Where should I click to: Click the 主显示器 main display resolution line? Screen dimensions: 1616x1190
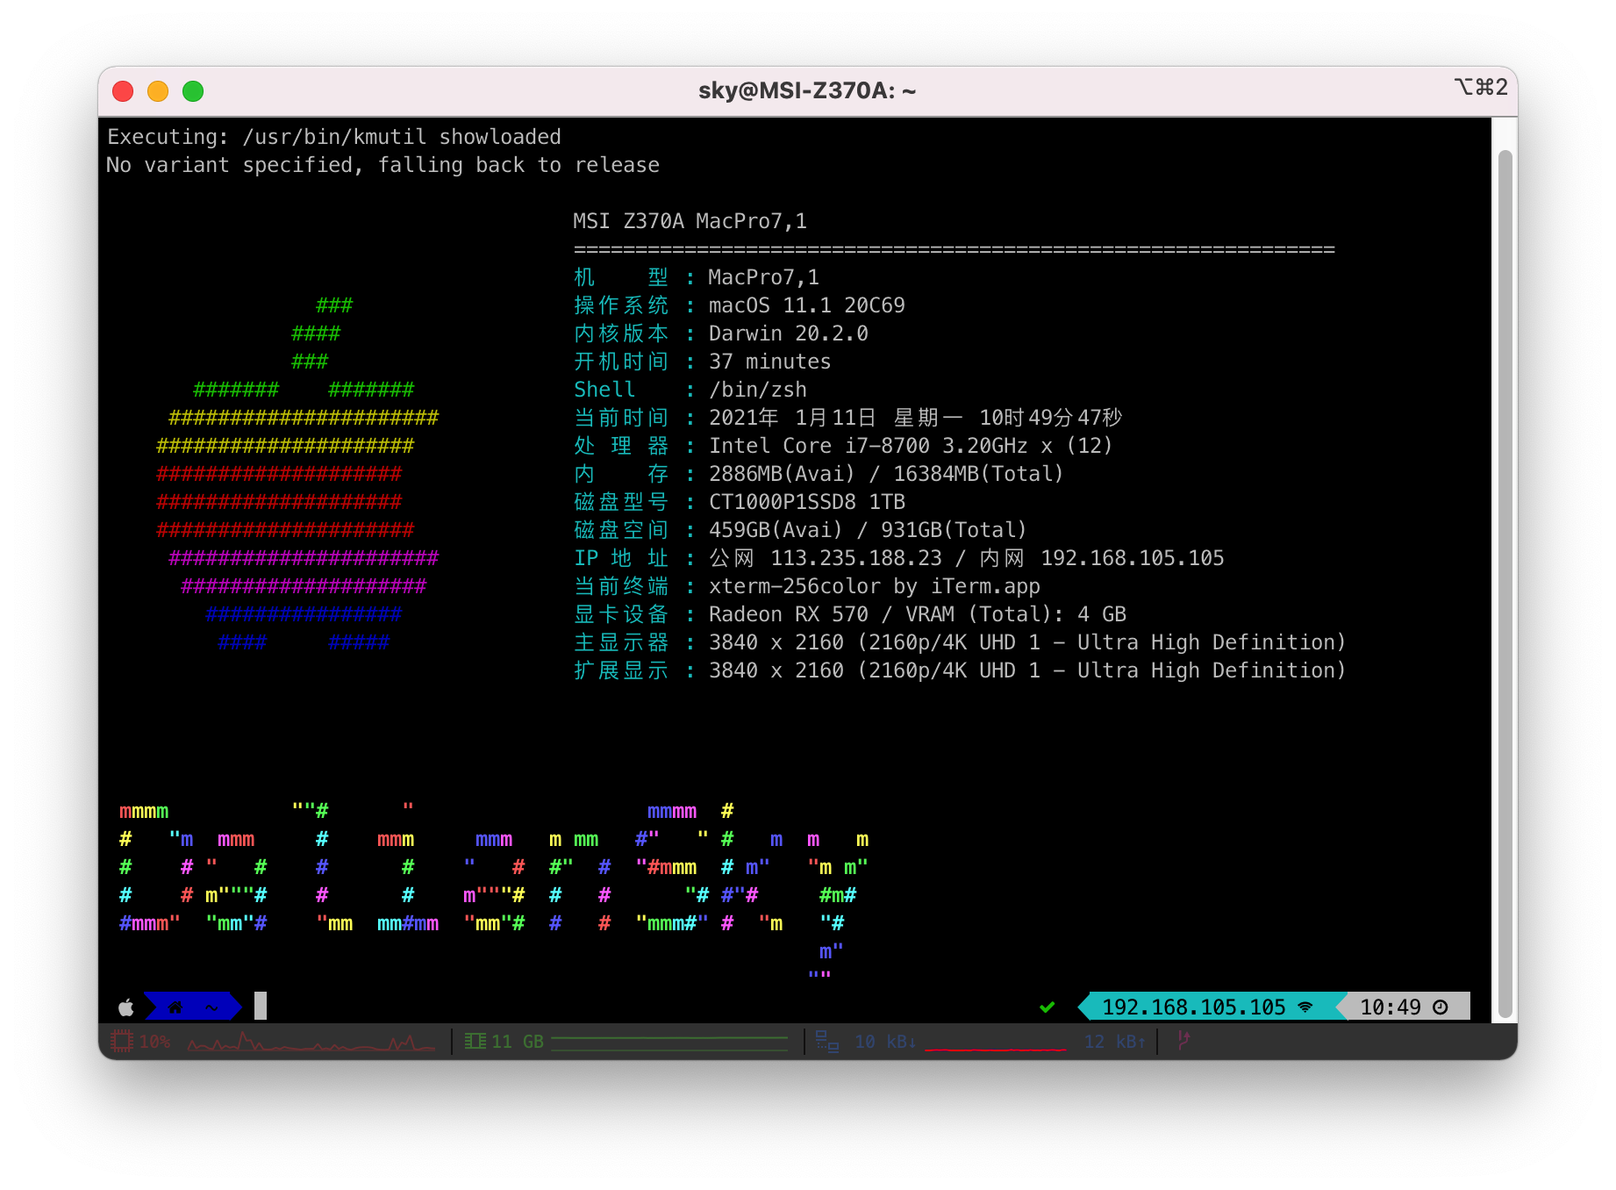tap(959, 642)
